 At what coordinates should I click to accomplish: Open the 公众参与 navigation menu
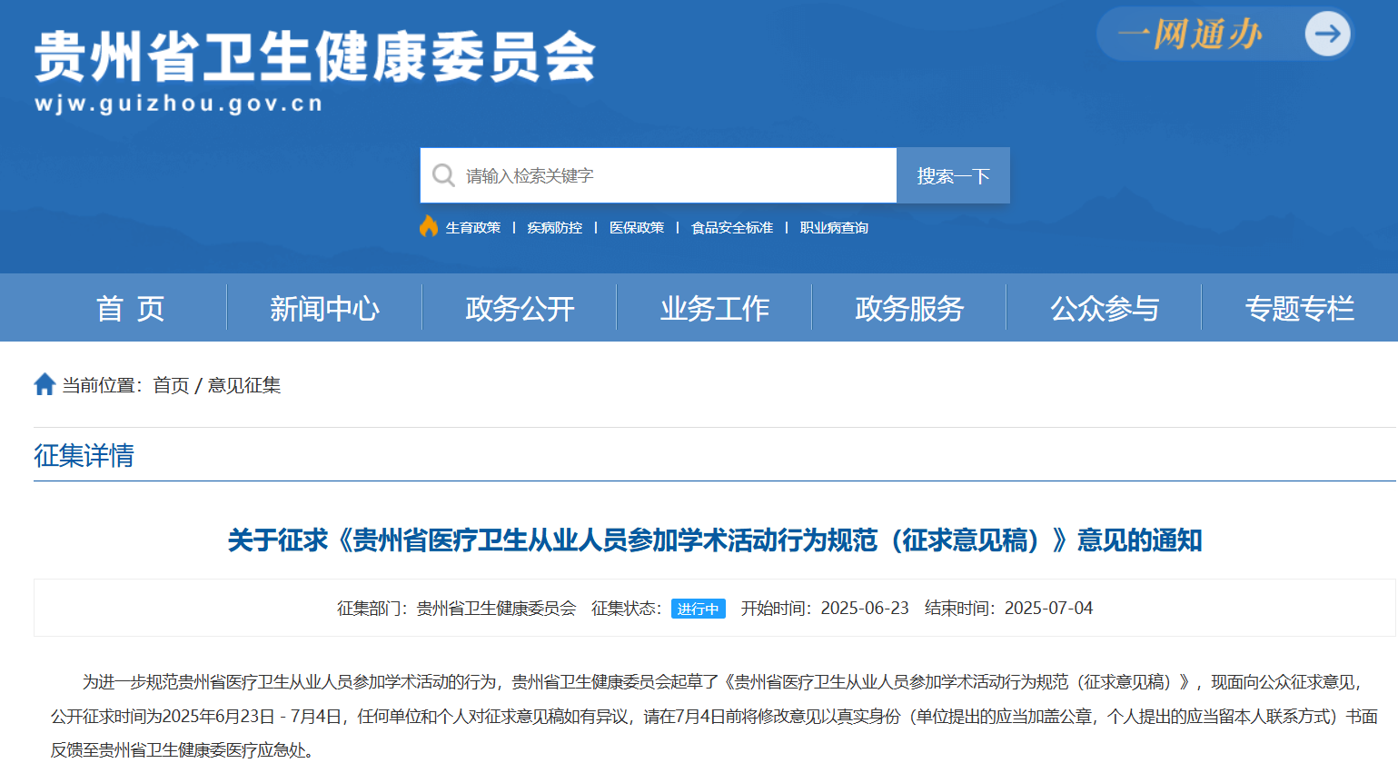[1105, 308]
